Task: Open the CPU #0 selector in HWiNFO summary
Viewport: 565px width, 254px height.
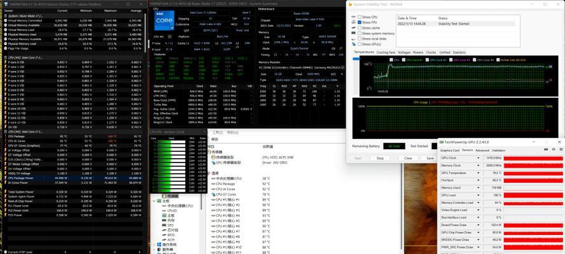Action: pos(170,36)
